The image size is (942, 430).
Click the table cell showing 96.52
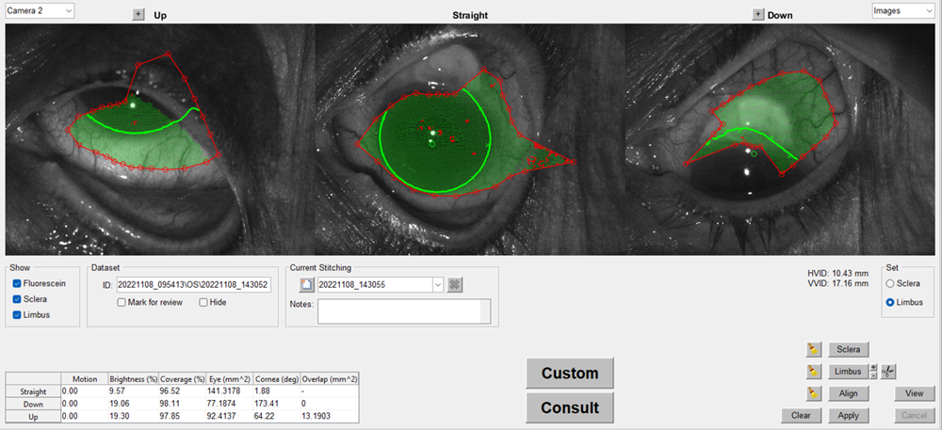click(182, 391)
